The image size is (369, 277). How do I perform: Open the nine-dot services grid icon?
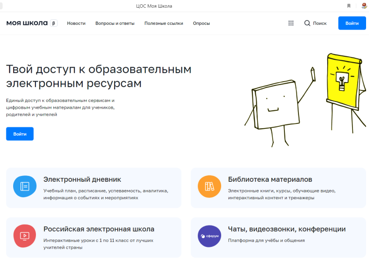pos(291,23)
